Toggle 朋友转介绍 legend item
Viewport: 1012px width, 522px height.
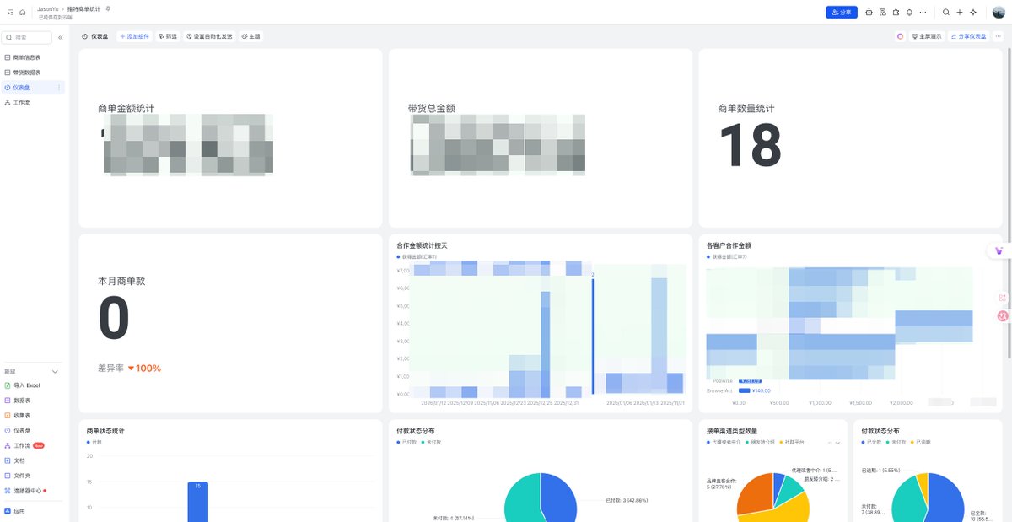pos(762,442)
